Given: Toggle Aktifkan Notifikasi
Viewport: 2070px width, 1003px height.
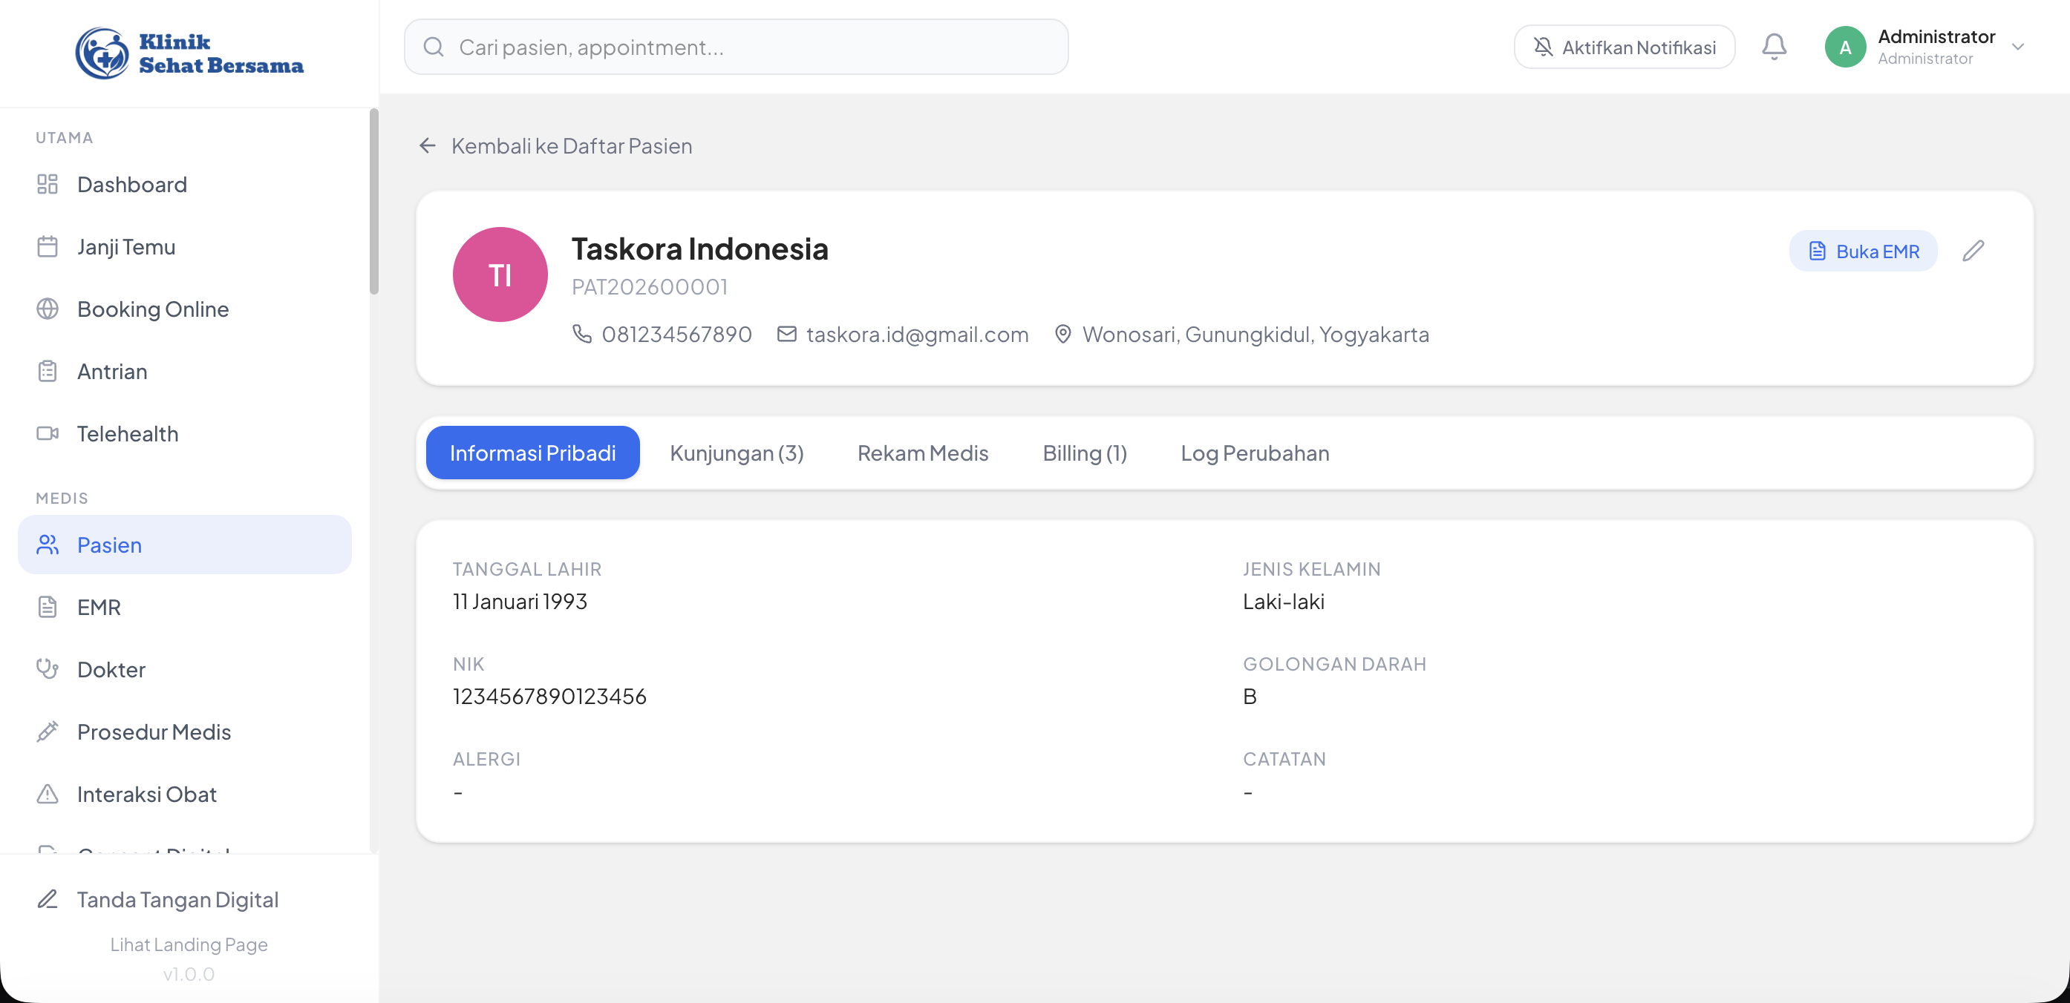Looking at the screenshot, I should pyautogui.click(x=1624, y=47).
